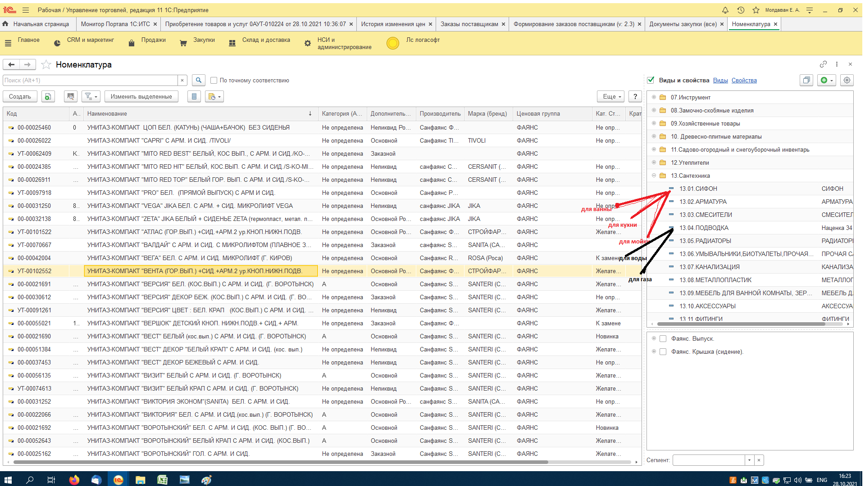The height and width of the screenshot is (486, 865).
Task: Get link to the Номенклатура form
Action: click(823, 64)
